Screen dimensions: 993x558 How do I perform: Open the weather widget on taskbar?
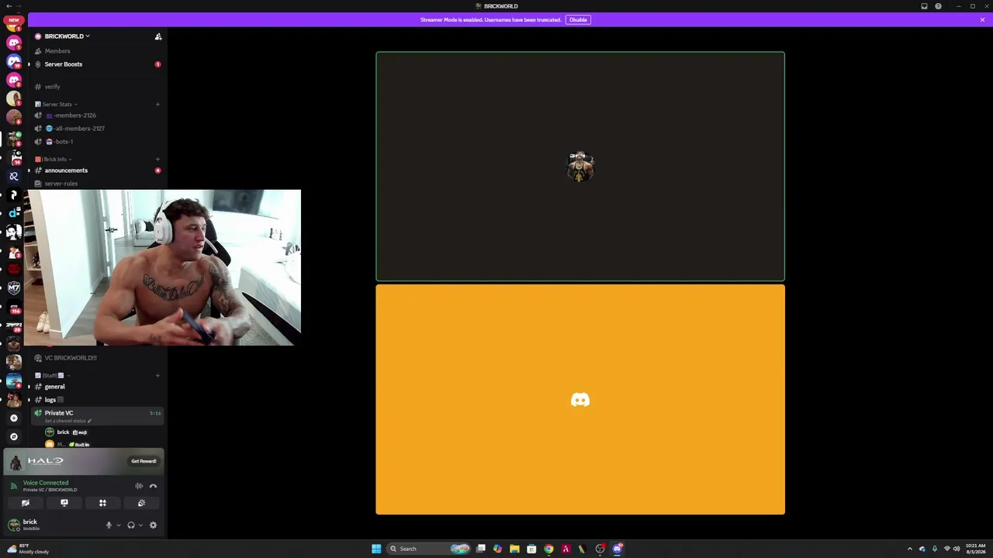point(28,549)
